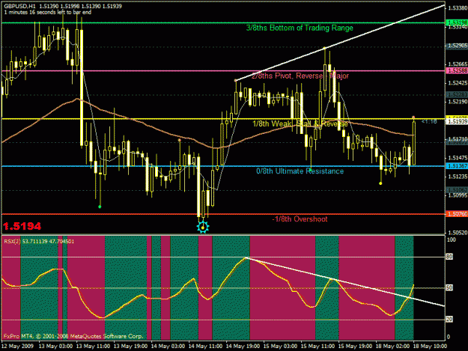
Task: Click '1 minutes 16 seconds left to bar end'
Action: (x=48, y=12)
